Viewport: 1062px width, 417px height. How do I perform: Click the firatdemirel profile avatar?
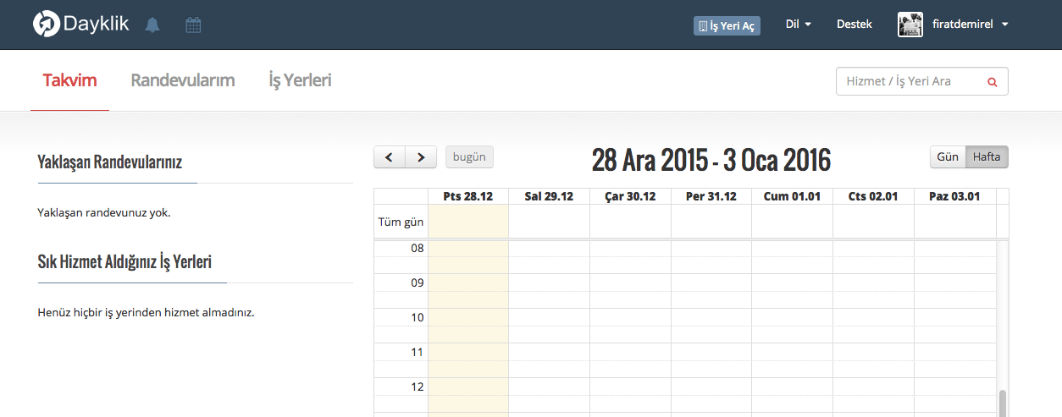coord(910,25)
